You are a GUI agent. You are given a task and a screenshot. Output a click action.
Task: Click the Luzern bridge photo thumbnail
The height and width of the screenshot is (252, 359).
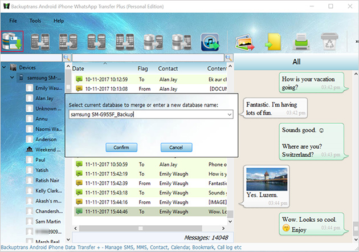pyautogui.click(x=267, y=179)
